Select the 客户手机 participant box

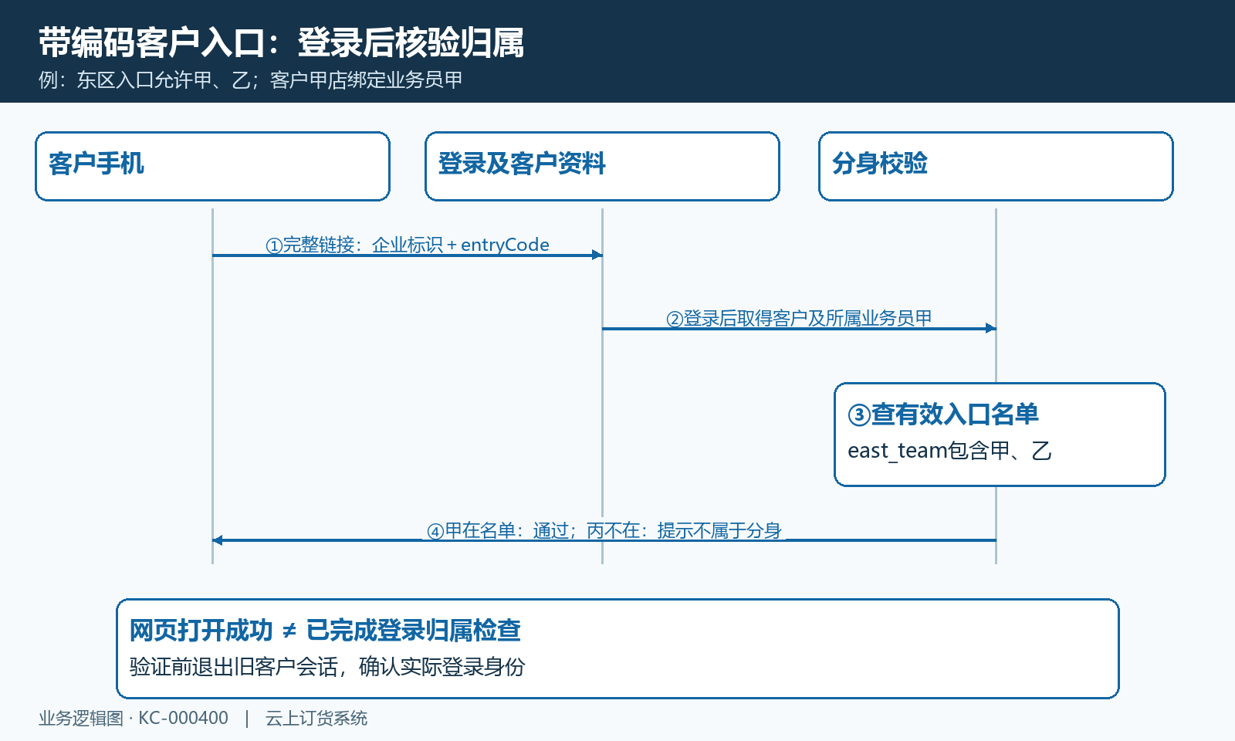(x=212, y=166)
